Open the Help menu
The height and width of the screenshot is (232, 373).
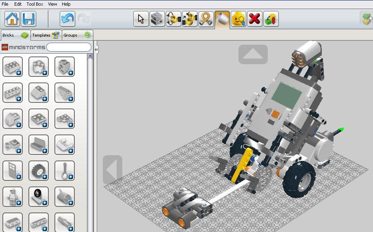(66, 4)
